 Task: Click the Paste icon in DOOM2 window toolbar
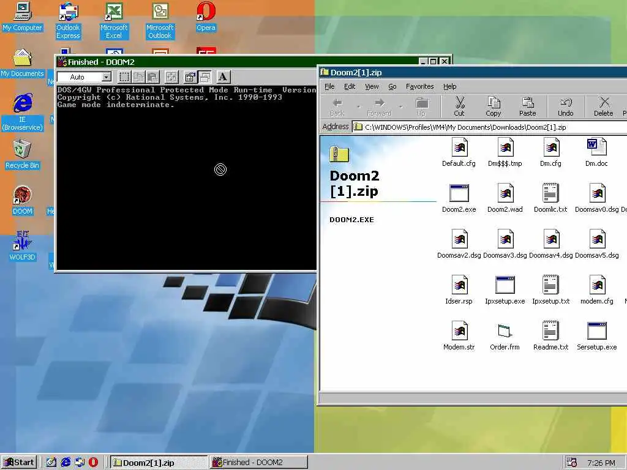click(152, 76)
